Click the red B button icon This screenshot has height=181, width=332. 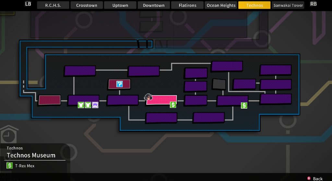[x=309, y=178]
